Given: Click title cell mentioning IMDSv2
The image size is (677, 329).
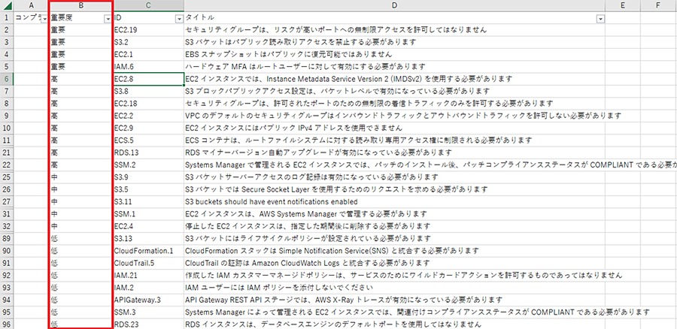Looking at the screenshot, I should tap(394, 79).
